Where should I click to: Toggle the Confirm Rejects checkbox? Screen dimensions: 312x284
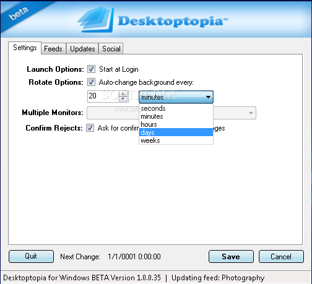(x=90, y=128)
